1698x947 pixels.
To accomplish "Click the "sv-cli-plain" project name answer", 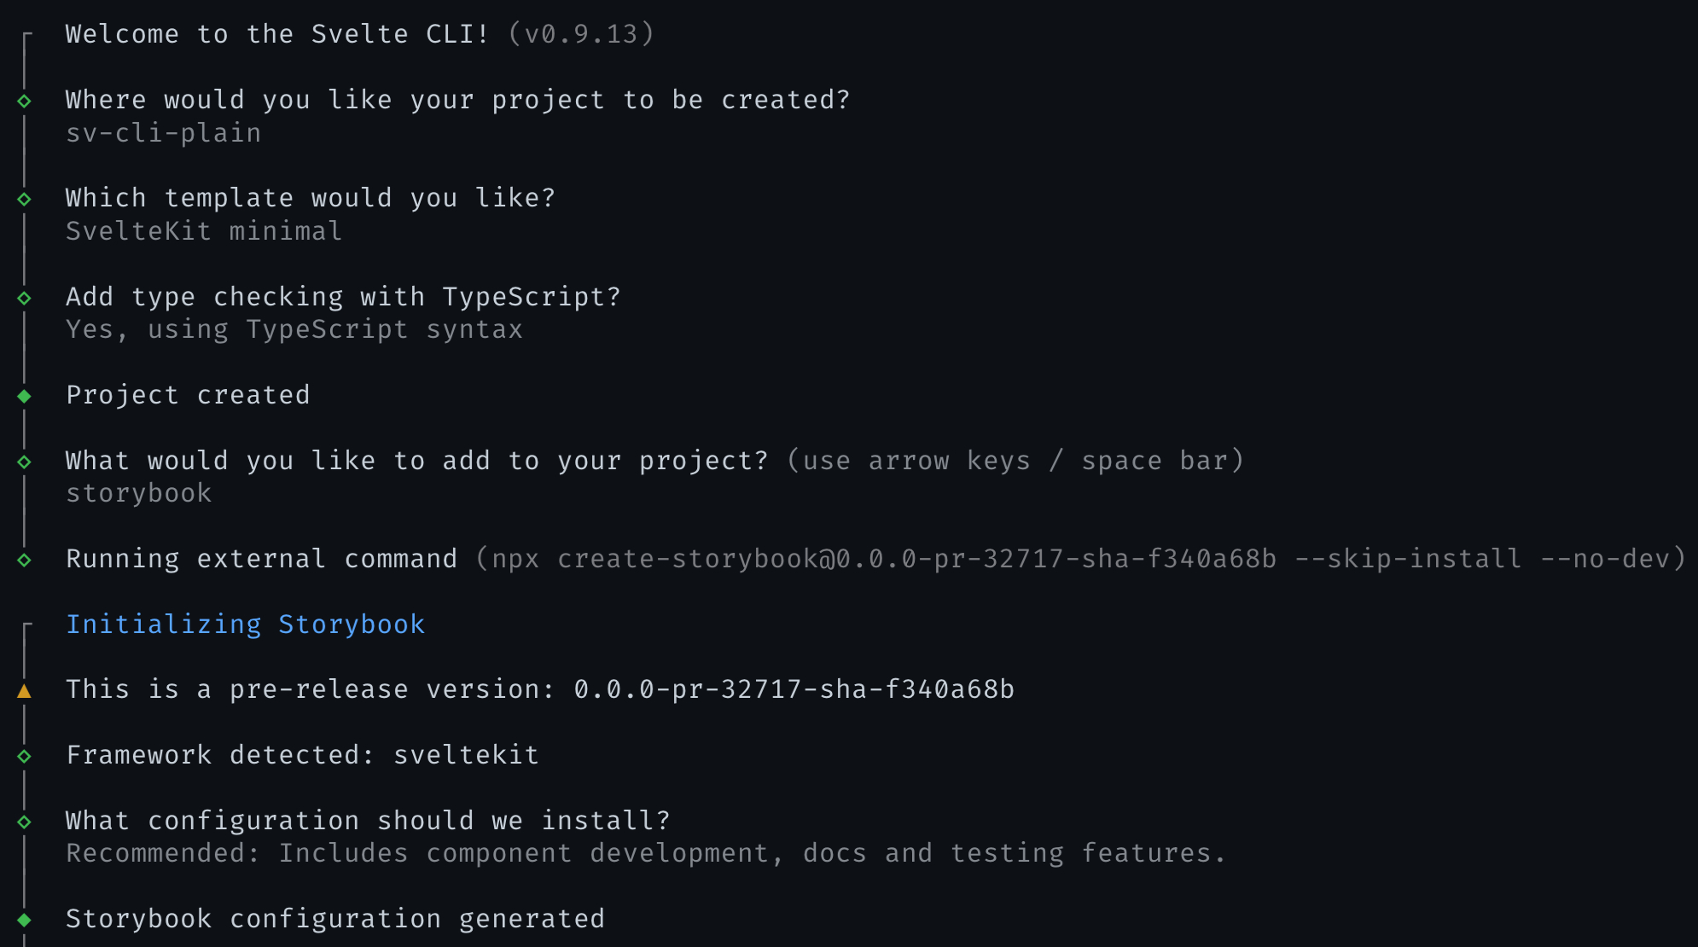I will (164, 133).
